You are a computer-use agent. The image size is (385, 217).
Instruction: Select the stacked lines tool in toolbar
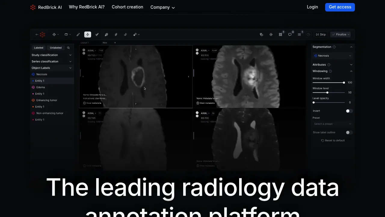tap(116, 35)
